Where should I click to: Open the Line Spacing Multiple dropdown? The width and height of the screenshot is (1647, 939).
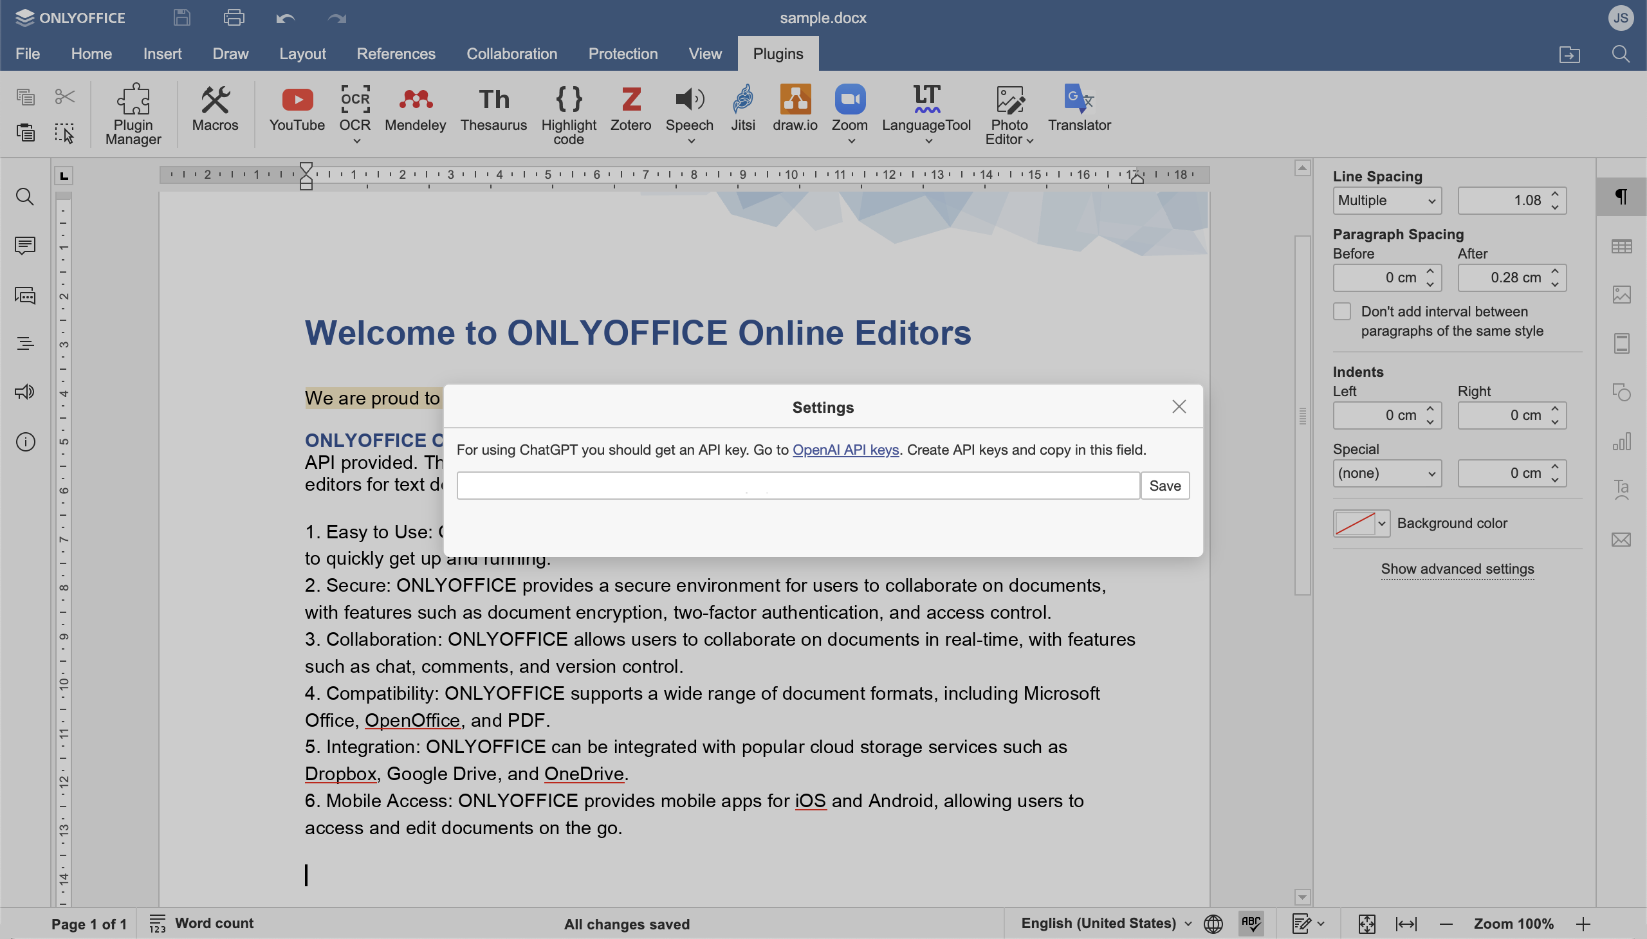[x=1386, y=200]
